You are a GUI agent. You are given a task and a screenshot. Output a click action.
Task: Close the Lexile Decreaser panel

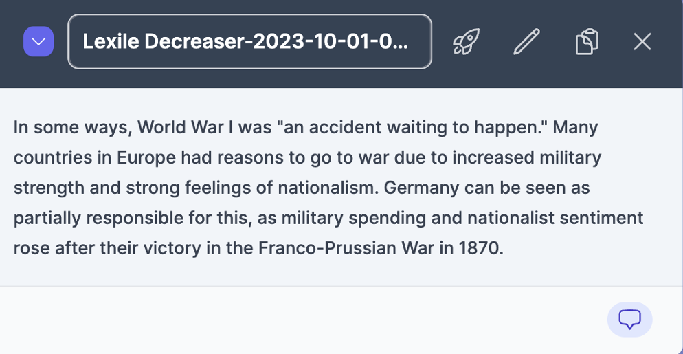pos(642,43)
